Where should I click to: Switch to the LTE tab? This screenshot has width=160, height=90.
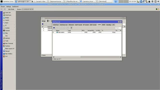click(x=113, y=25)
